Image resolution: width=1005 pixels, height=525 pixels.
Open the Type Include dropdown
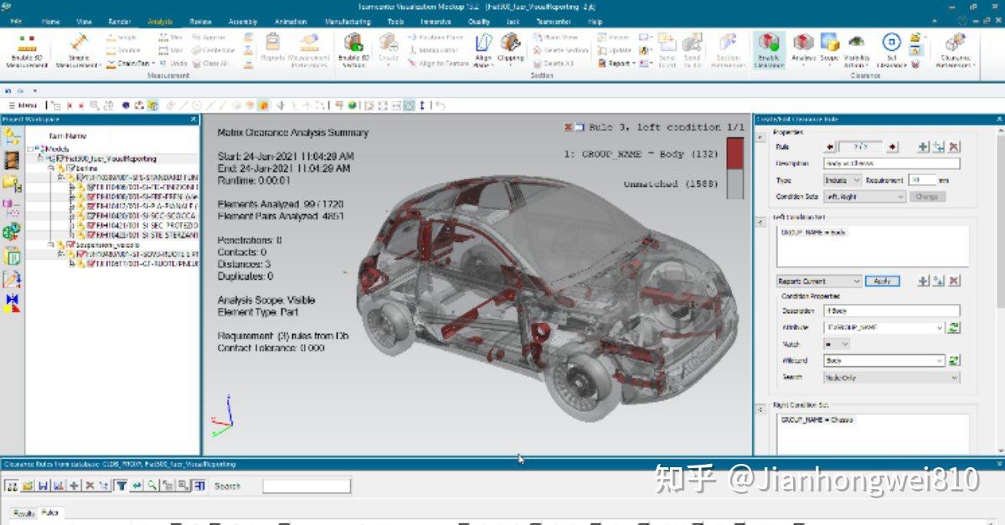click(x=843, y=180)
